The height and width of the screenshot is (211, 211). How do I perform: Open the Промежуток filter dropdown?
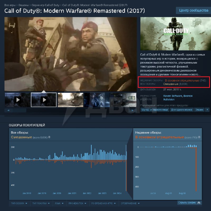coord(77,203)
